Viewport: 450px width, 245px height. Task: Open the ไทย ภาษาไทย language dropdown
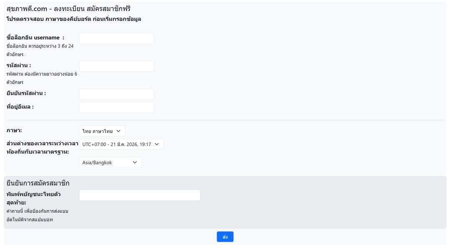102,131
